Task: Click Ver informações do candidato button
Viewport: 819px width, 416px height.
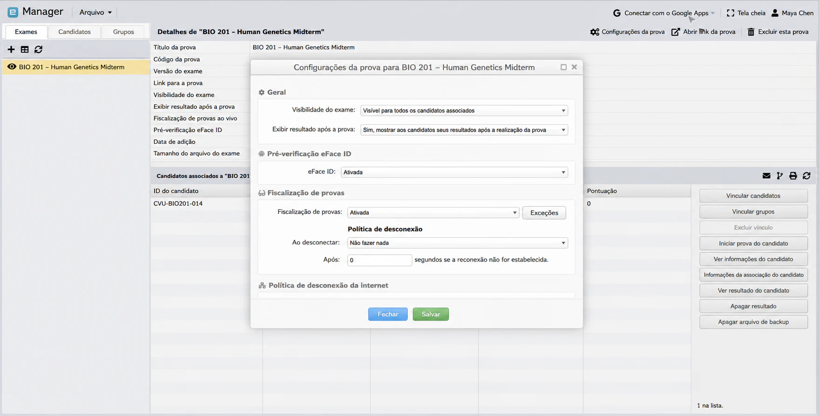Action: (x=753, y=259)
